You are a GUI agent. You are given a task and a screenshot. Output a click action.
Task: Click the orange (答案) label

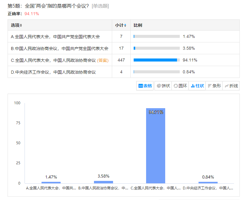coord(103,60)
